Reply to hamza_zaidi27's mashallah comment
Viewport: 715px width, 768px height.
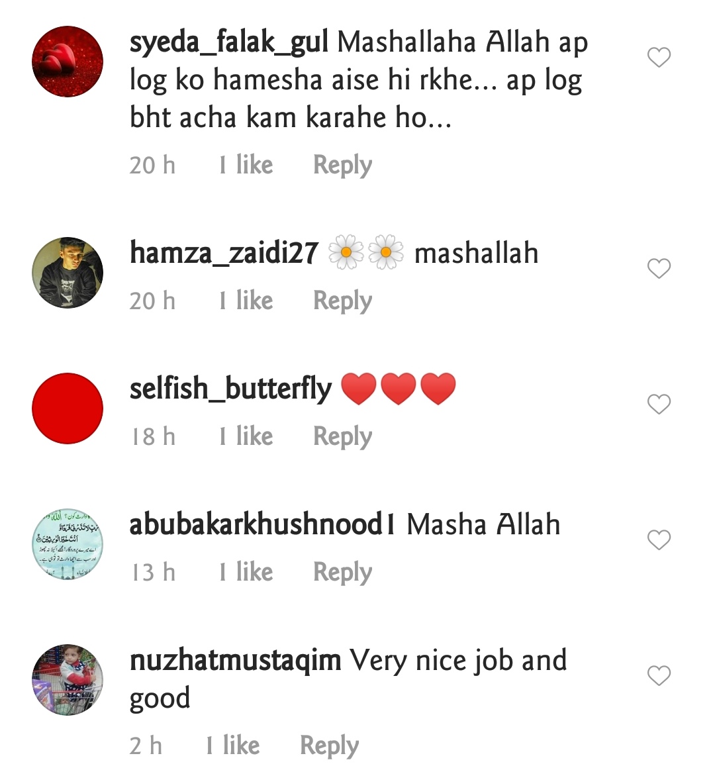coord(343,301)
